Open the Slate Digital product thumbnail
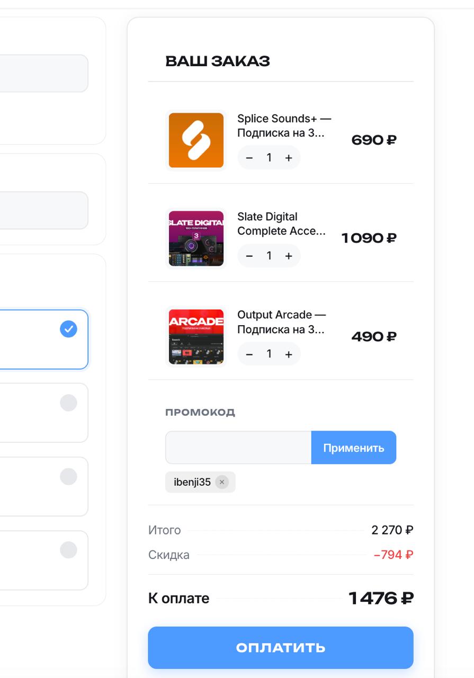This screenshot has height=678, width=474. (196, 238)
